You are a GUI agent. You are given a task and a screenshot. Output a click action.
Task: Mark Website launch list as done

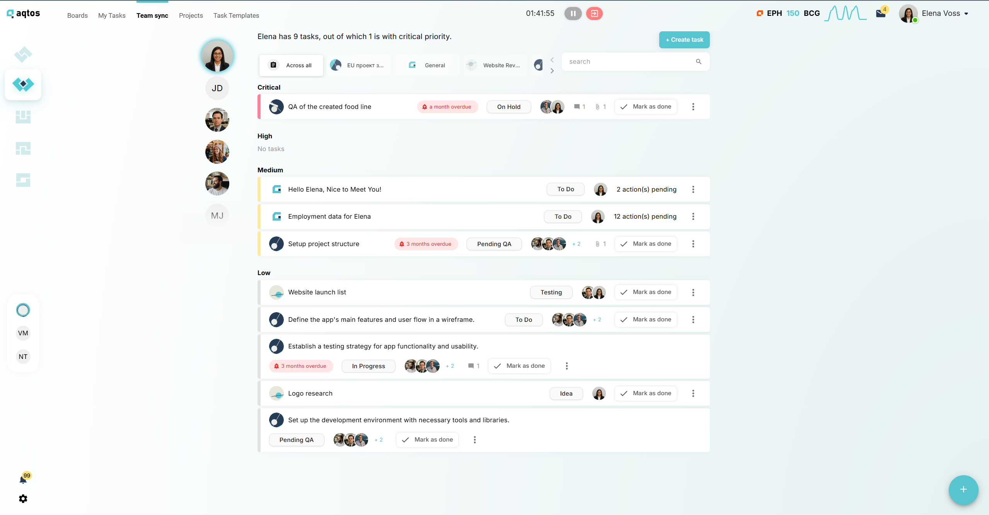(646, 292)
